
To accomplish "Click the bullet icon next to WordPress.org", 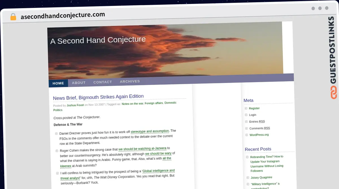I will [247, 135].
